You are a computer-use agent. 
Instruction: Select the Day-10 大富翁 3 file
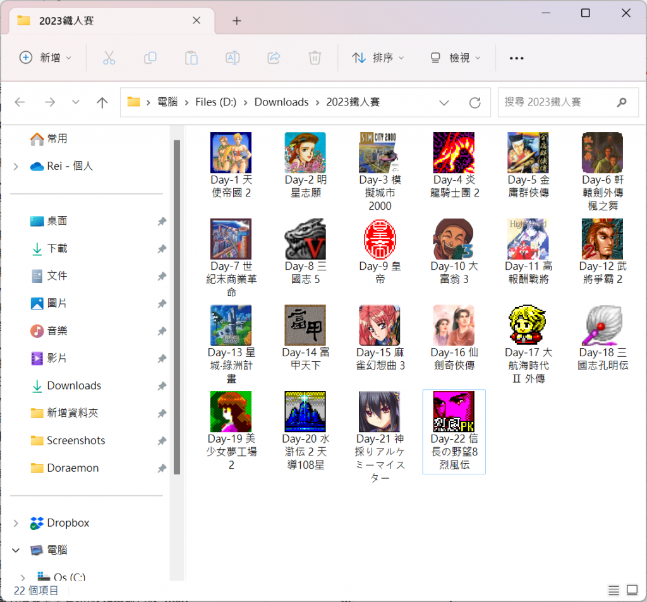click(454, 251)
